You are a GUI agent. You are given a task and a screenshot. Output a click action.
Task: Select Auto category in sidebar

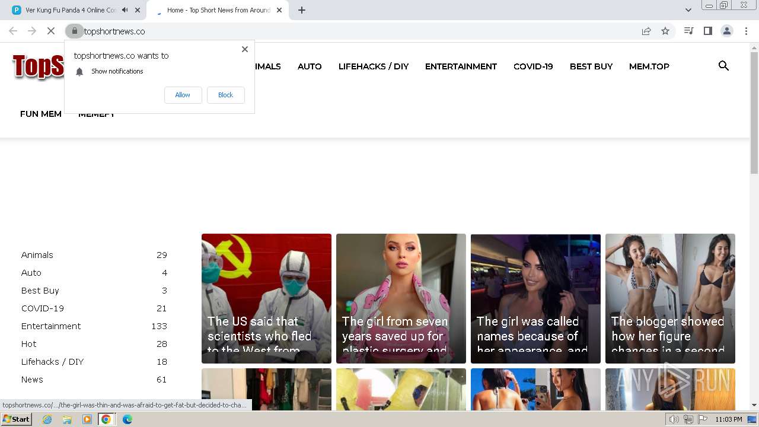pos(31,273)
